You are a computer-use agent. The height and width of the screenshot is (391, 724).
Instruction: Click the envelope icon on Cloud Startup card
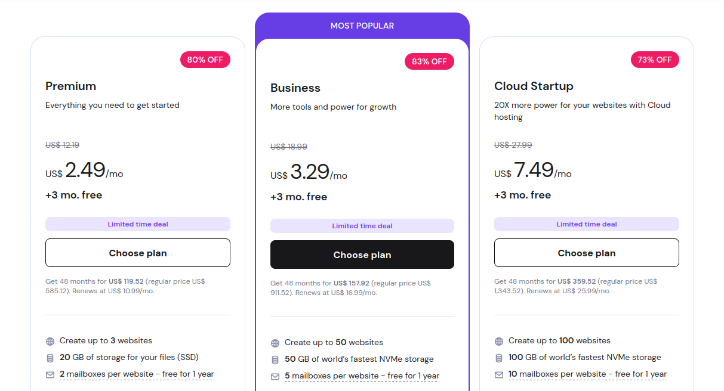click(499, 375)
